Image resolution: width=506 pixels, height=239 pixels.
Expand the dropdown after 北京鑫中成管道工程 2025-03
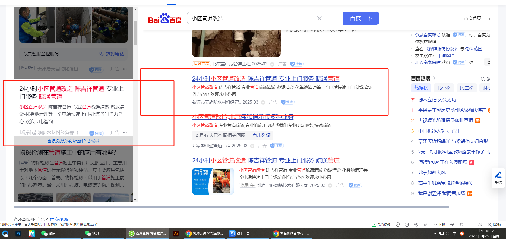pos(272,64)
